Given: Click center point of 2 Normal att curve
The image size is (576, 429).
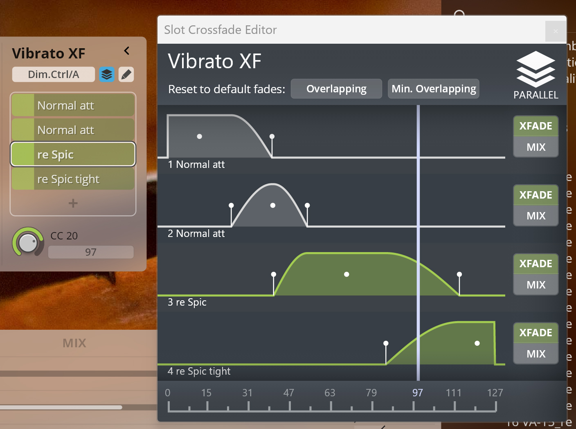Looking at the screenshot, I should point(273,205).
